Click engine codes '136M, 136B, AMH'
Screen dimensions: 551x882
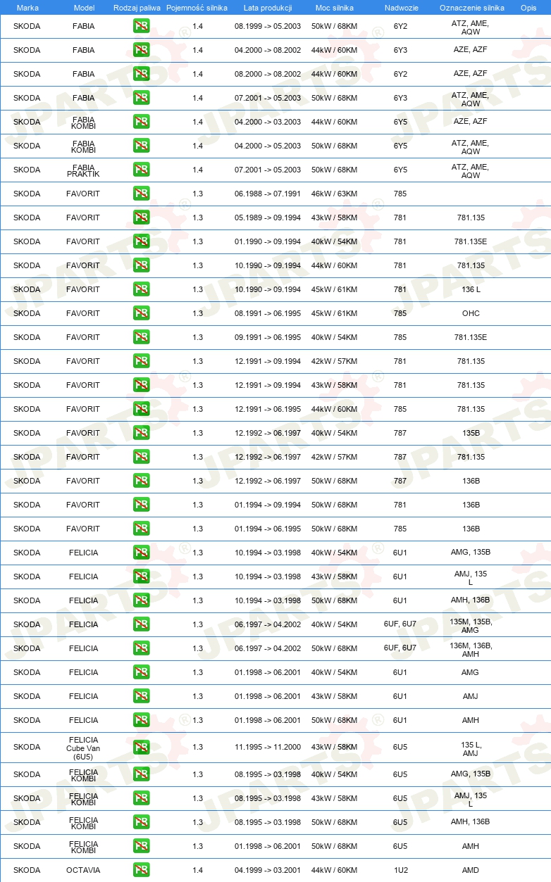pos(471,649)
